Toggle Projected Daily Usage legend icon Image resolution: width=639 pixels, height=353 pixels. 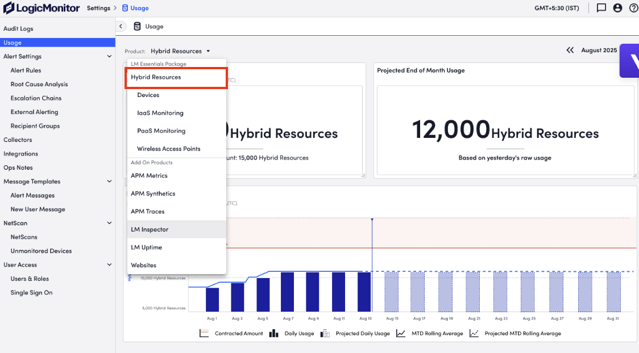(x=325, y=334)
